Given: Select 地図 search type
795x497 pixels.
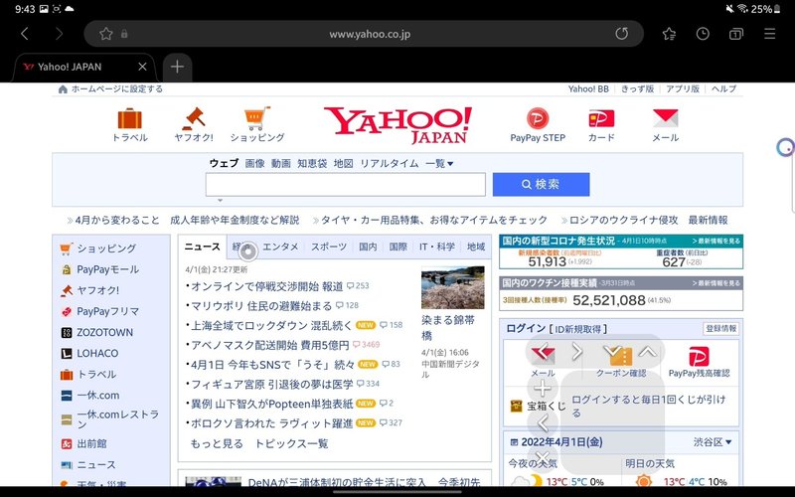Looking at the screenshot, I should point(343,163).
